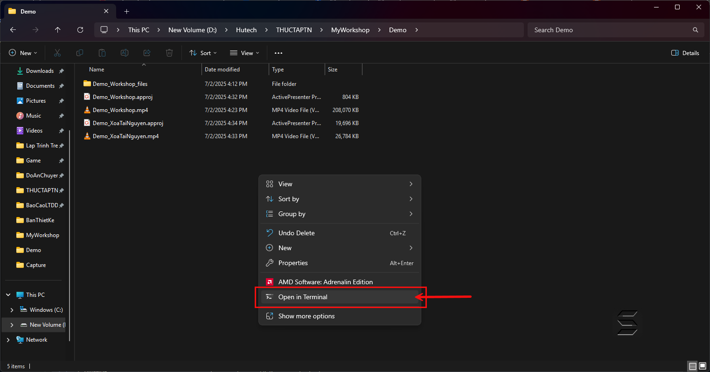The width and height of the screenshot is (710, 372).
Task: Click the Forward navigation arrow
Action: click(x=35, y=30)
